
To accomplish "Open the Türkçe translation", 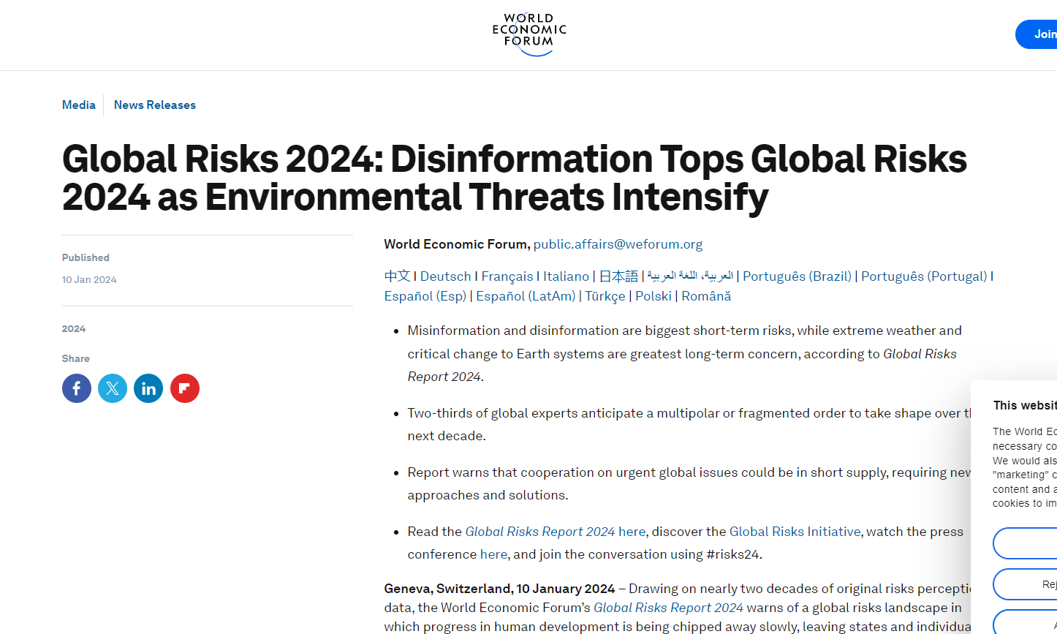I will tap(605, 296).
